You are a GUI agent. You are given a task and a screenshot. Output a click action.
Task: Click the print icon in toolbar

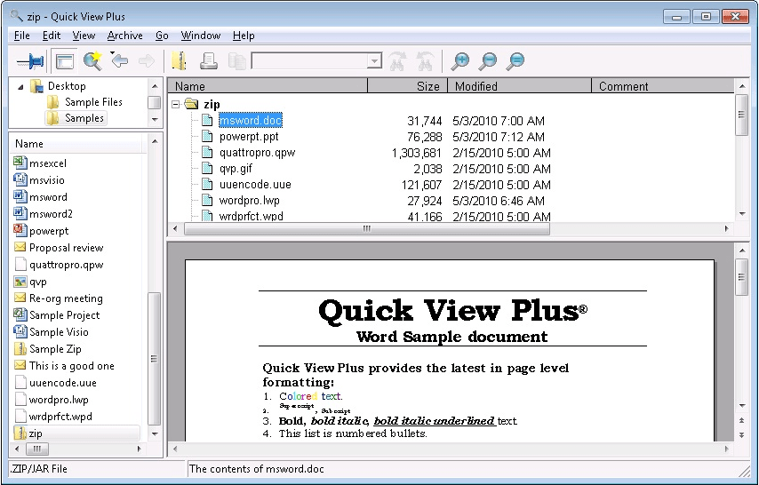tap(209, 61)
